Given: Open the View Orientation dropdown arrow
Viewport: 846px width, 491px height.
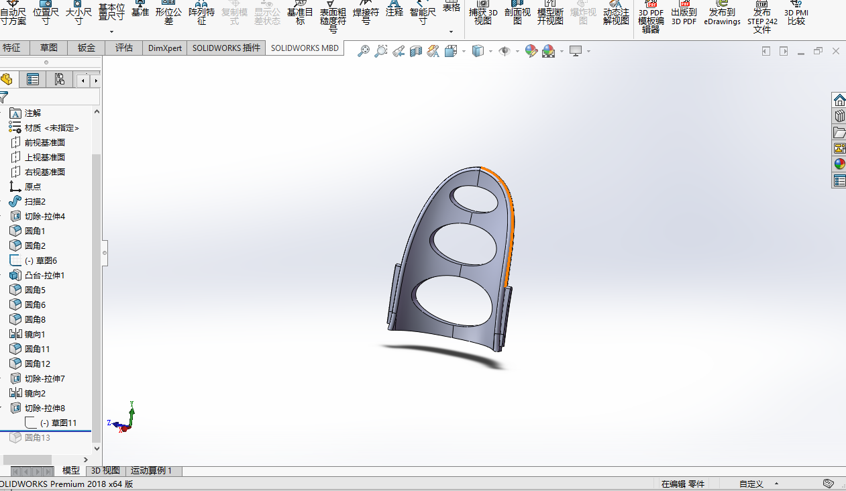Looking at the screenshot, I should tap(463, 52).
